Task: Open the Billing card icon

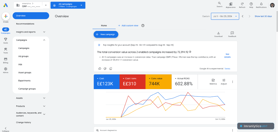Action: coord(5,59)
